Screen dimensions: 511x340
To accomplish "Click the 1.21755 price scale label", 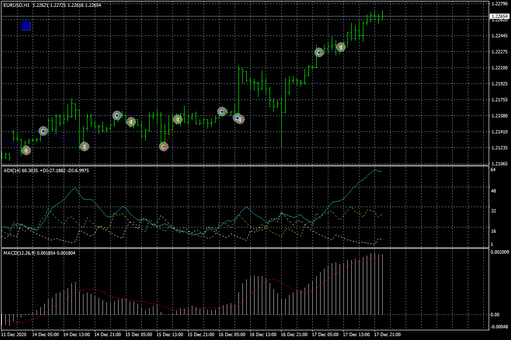I will [x=499, y=100].
